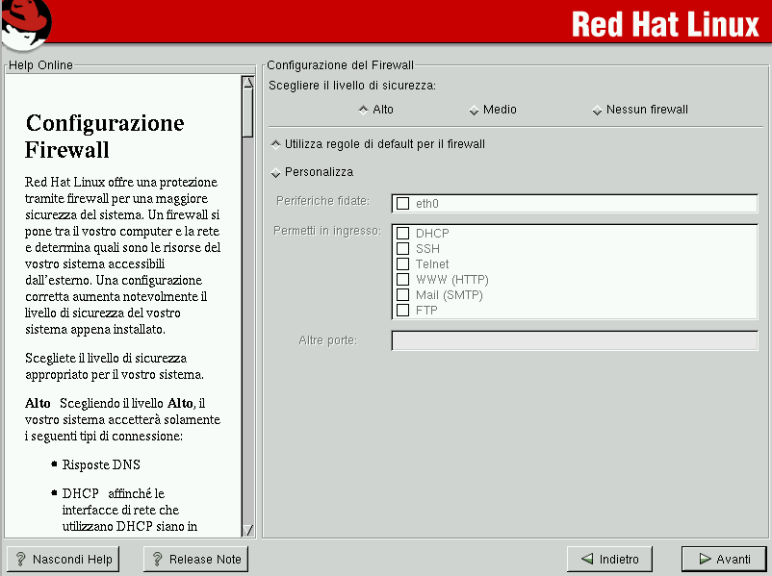The height and width of the screenshot is (576, 772).
Task: Select the Alto security level
Action: pyautogui.click(x=363, y=110)
